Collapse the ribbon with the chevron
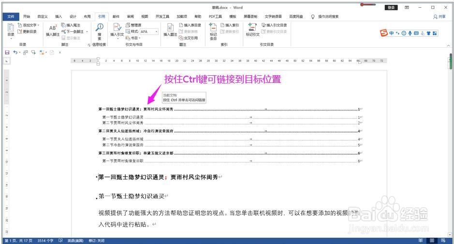Screen dimensions: 454x244 448,46
